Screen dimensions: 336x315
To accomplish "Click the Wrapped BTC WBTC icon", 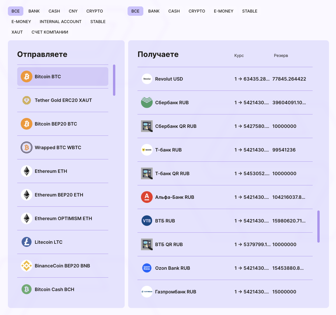I will (x=27, y=147).
